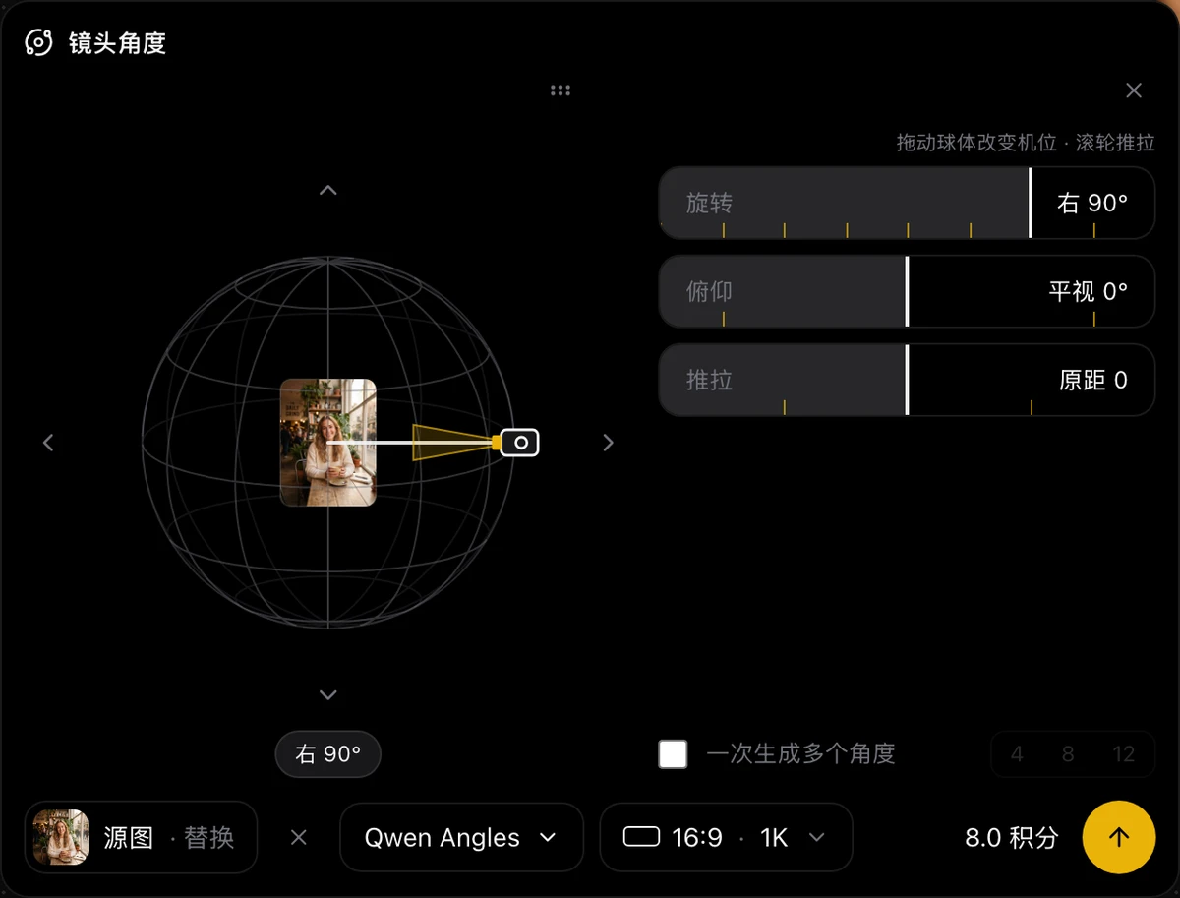Select 4 angles option

pyautogui.click(x=1017, y=754)
